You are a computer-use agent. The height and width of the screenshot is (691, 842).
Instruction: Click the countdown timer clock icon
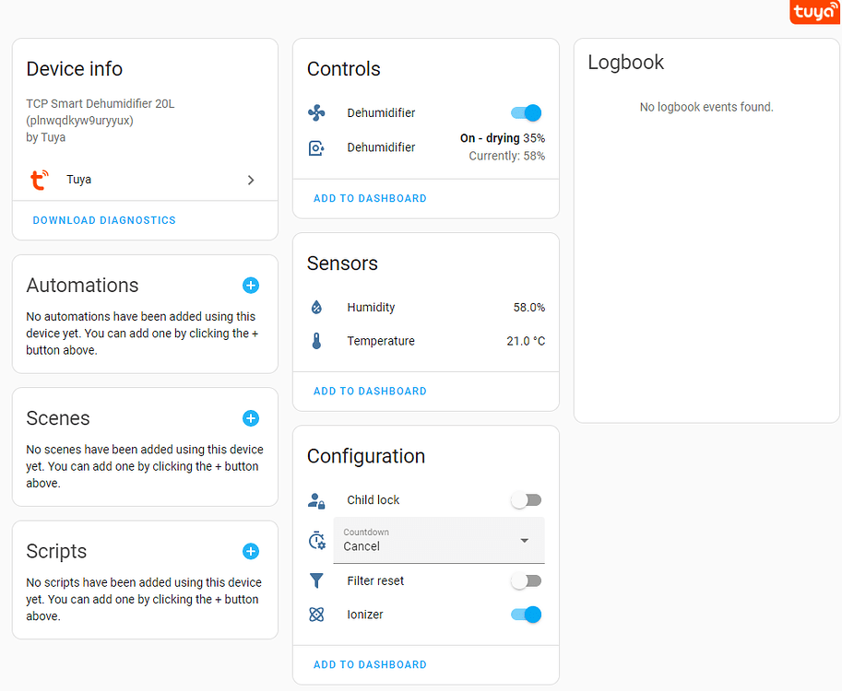click(x=318, y=541)
